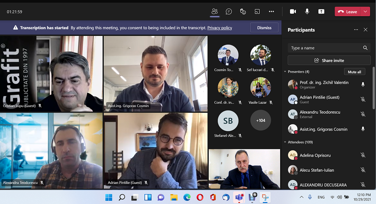376x204 pixels.
Task: Open Microsoft Teams from the taskbar
Action: [239, 197]
